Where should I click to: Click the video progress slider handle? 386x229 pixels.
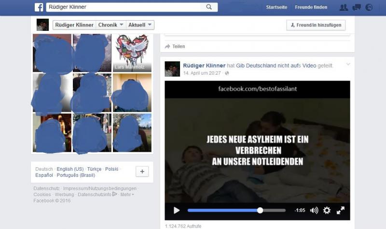point(260,210)
